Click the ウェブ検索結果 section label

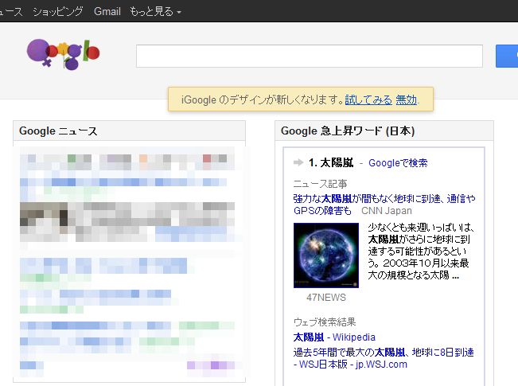coord(325,322)
